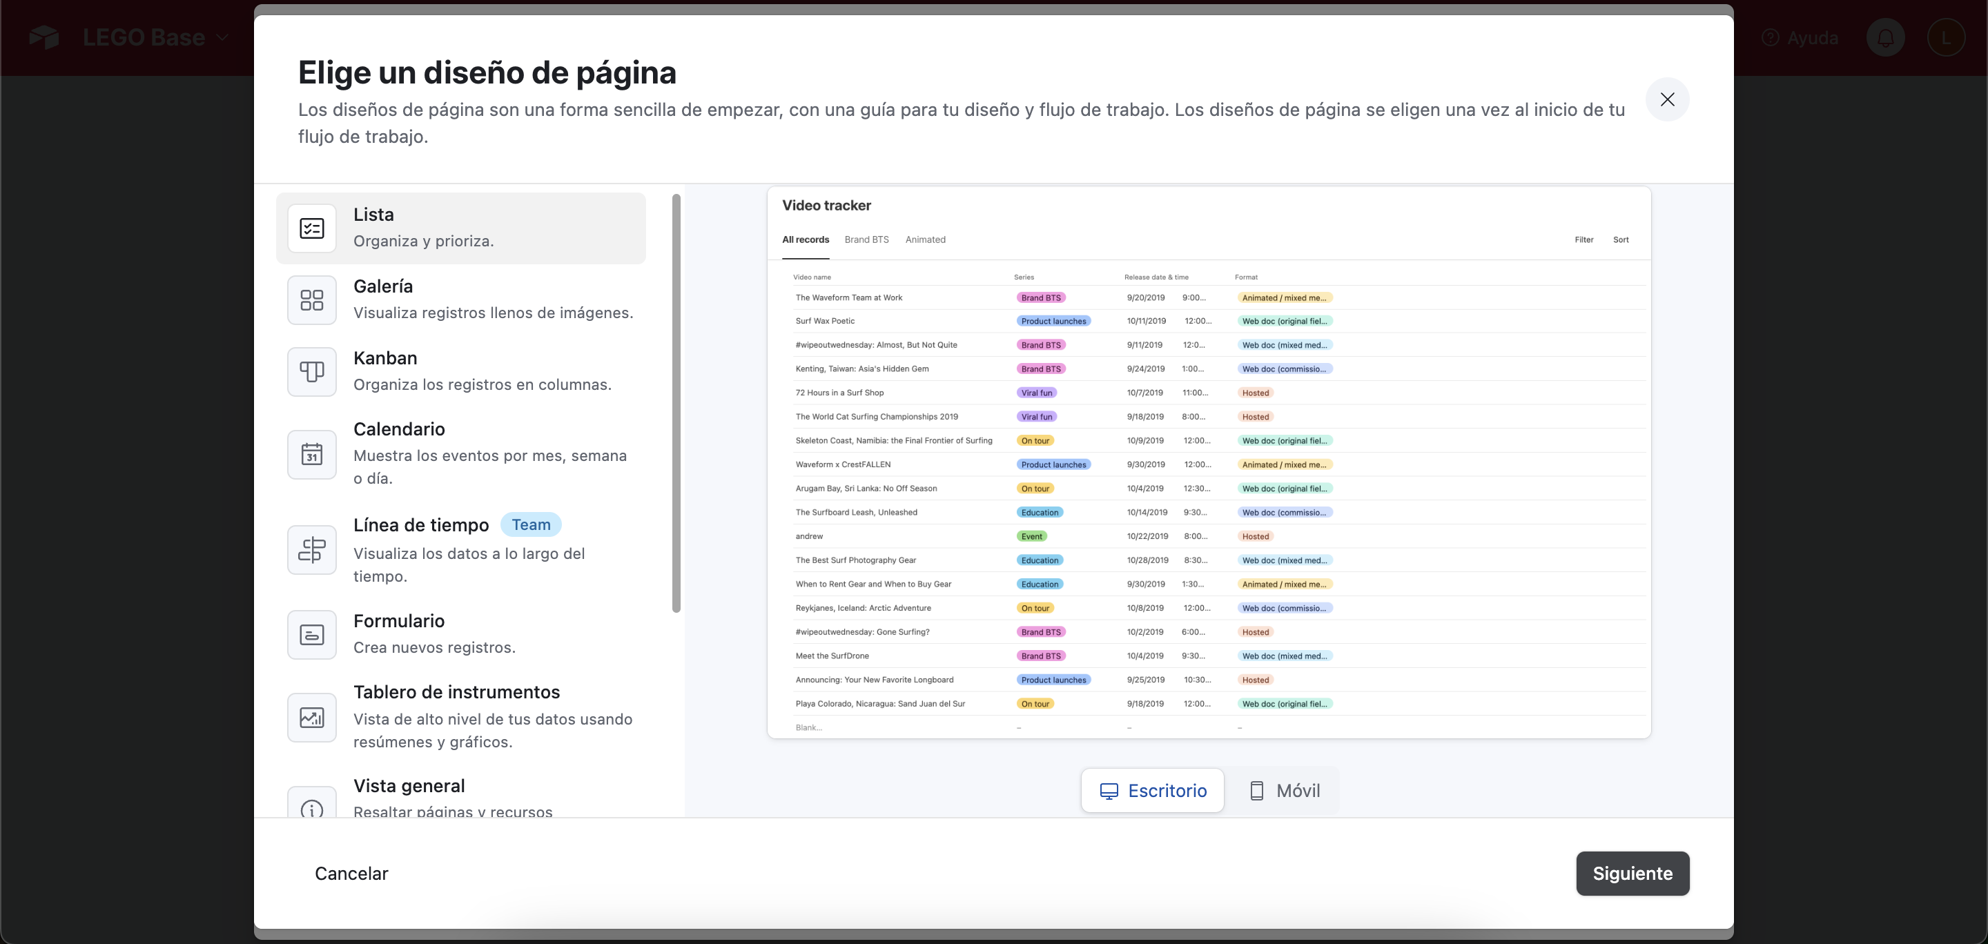Pick the Kanban board icon
This screenshot has width=1988, height=944.
(x=312, y=372)
